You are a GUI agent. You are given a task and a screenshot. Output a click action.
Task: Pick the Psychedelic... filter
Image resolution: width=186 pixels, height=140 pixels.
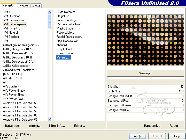[x=65, y=33]
